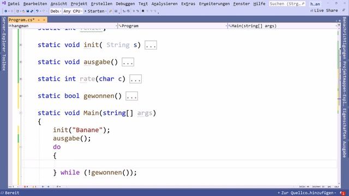Click the "Banane" string literal
Viewport: 349px width, 196px height.
[87, 130]
